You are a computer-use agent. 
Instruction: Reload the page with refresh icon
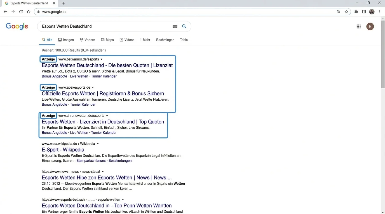pos(21,12)
